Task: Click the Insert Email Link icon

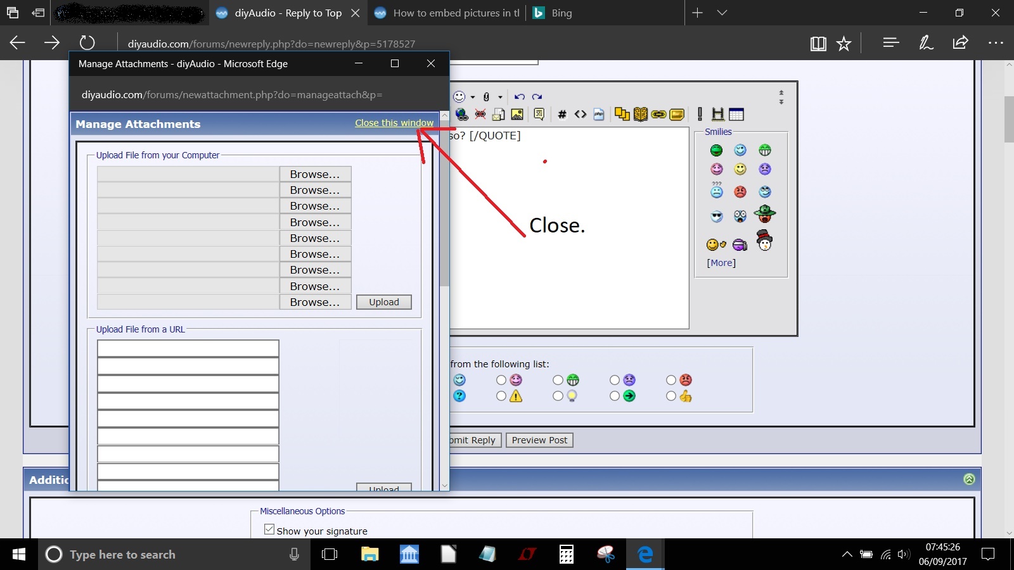Action: coord(499,115)
